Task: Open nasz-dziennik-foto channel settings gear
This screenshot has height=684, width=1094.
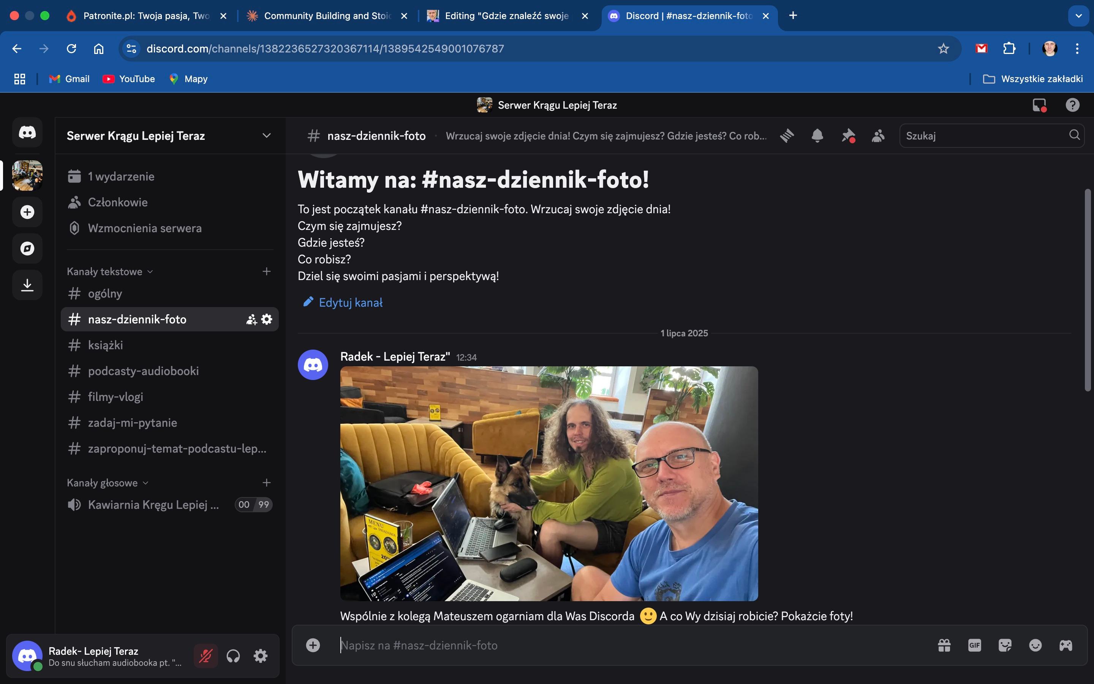Action: click(267, 319)
